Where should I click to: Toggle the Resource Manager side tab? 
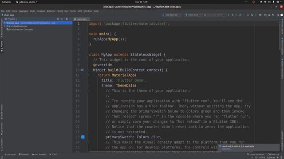click(2, 28)
